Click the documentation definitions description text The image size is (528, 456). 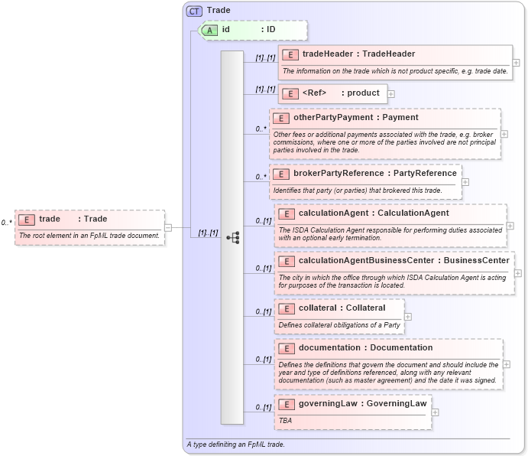[x=388, y=373]
